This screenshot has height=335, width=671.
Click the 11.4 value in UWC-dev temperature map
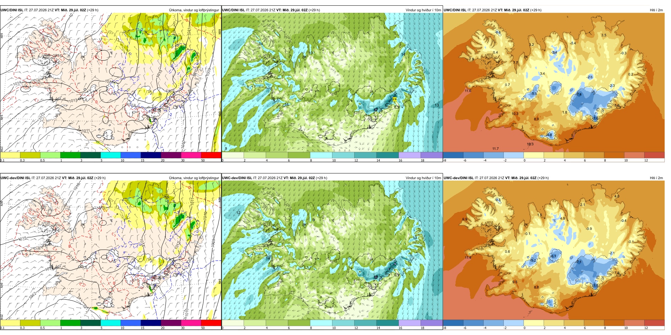click(468, 258)
